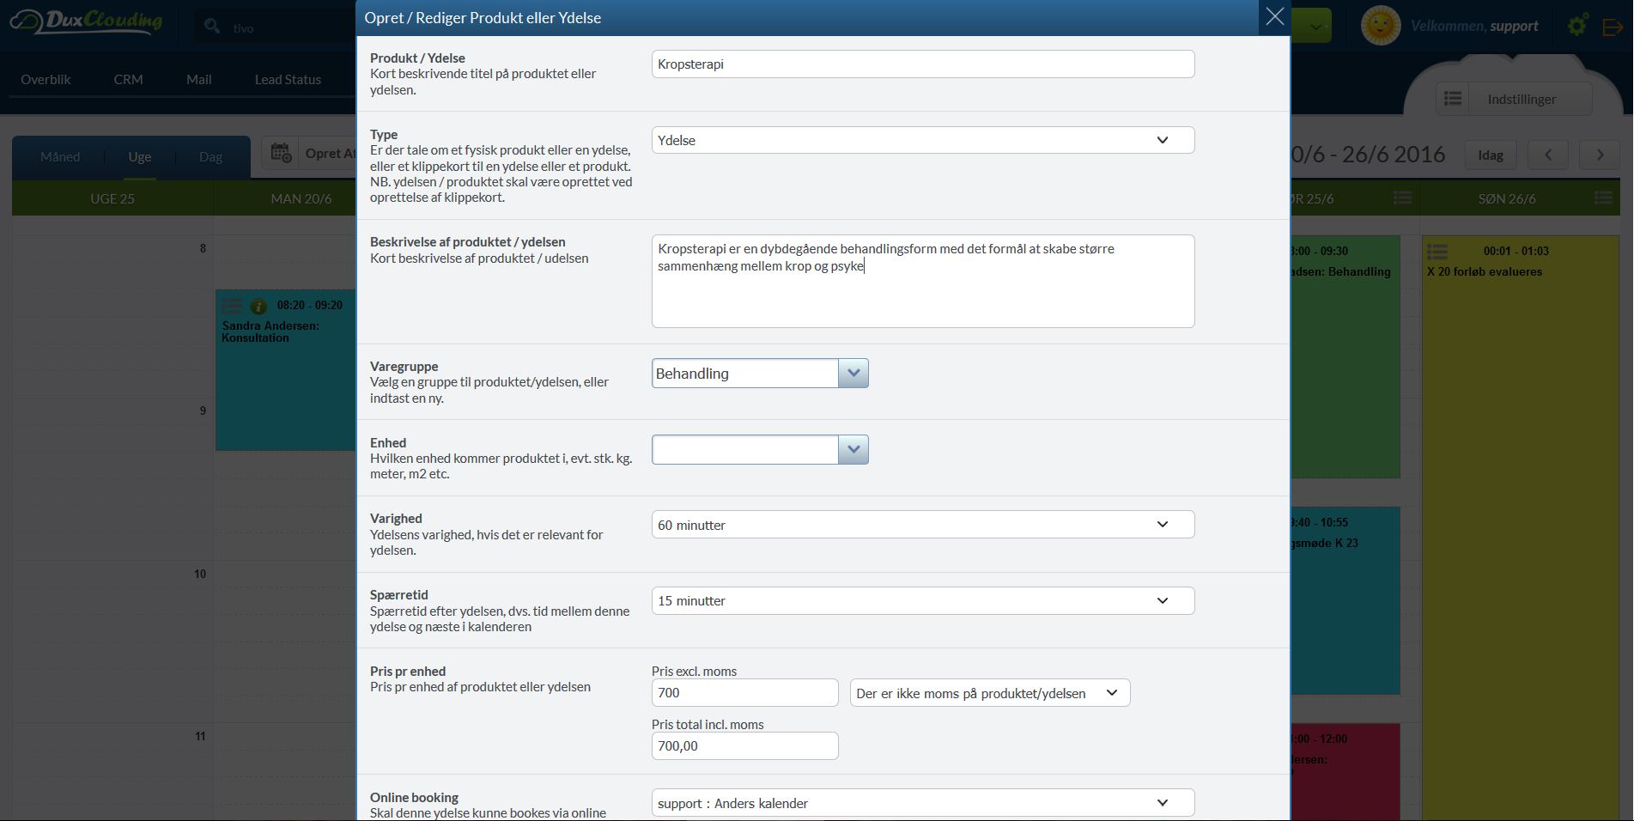1634x821 pixels.
Task: Open Varighed dropdown showing 60 minutter
Action: pyautogui.click(x=923, y=525)
